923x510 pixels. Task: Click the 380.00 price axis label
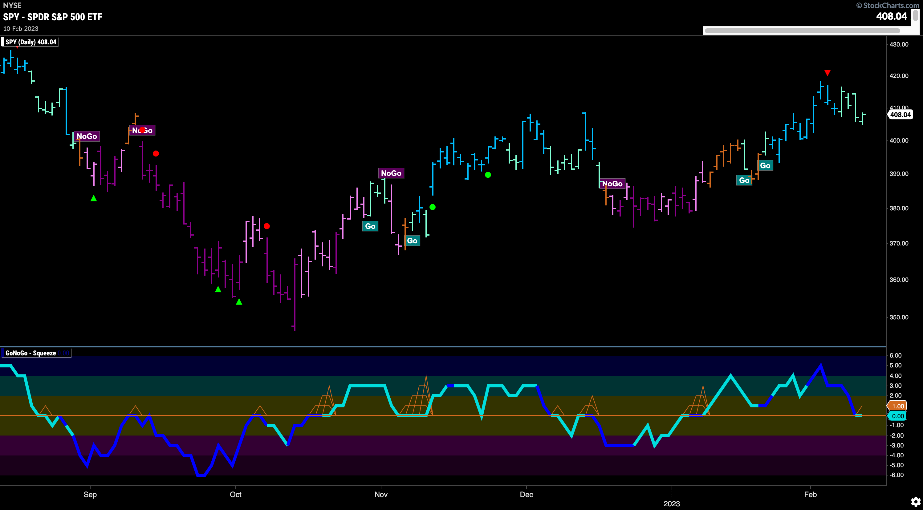tap(899, 208)
